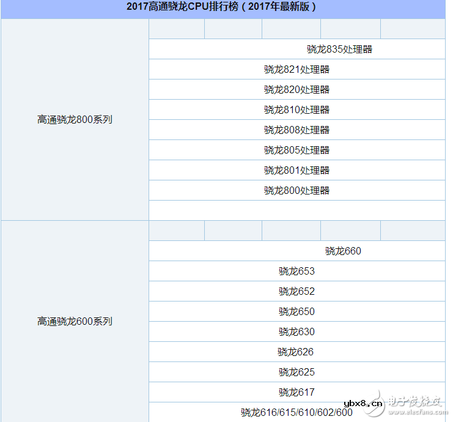Click the 骁龙653 row
This screenshot has height=422, width=453.
click(296, 272)
